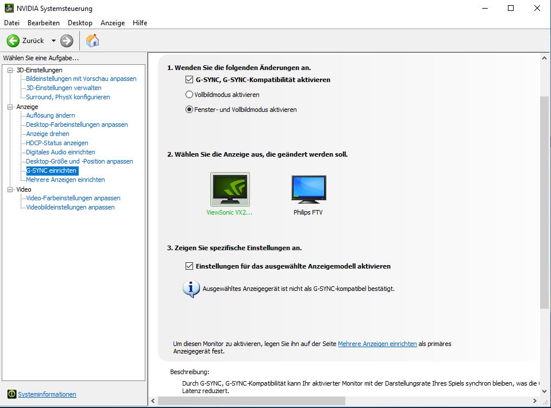Click the NVIDIA logo in the title bar

coord(8,8)
